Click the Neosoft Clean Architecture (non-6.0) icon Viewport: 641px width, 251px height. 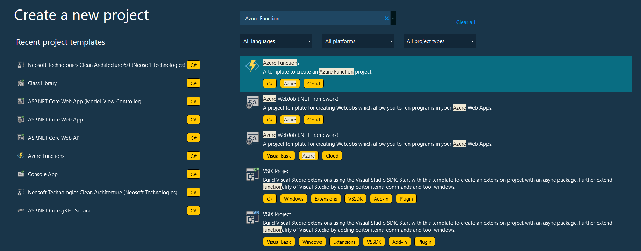[x=21, y=192]
